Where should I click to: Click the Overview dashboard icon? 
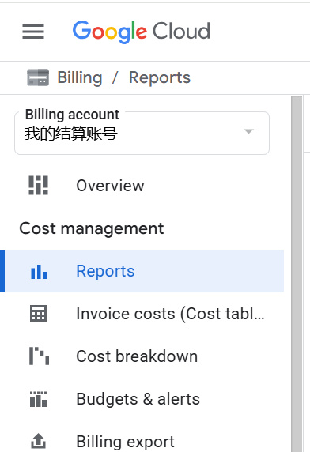pos(38,186)
